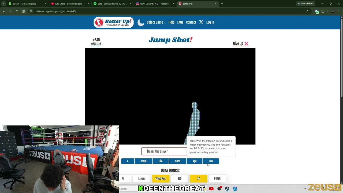
Task: Click the browser back arrow
Action: (x=4, y=11)
